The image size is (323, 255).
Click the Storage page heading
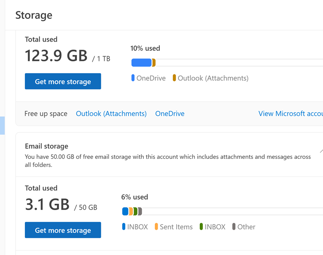pos(34,15)
